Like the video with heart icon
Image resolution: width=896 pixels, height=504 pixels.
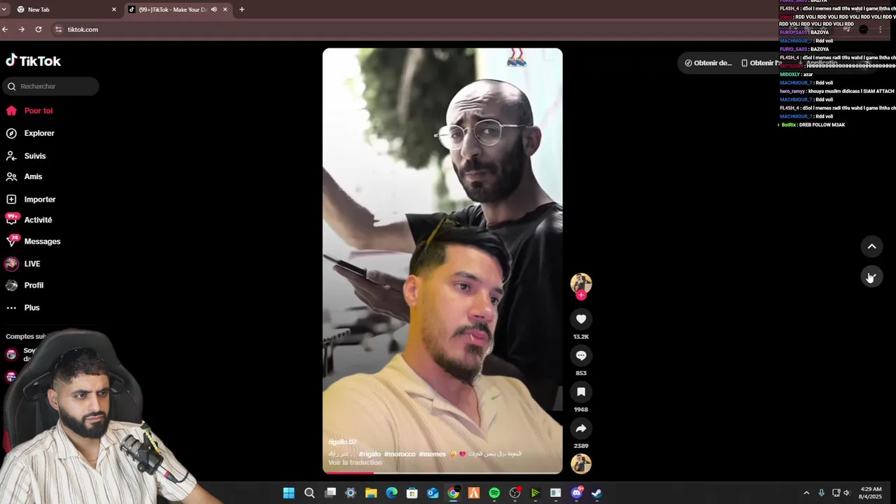click(x=581, y=319)
